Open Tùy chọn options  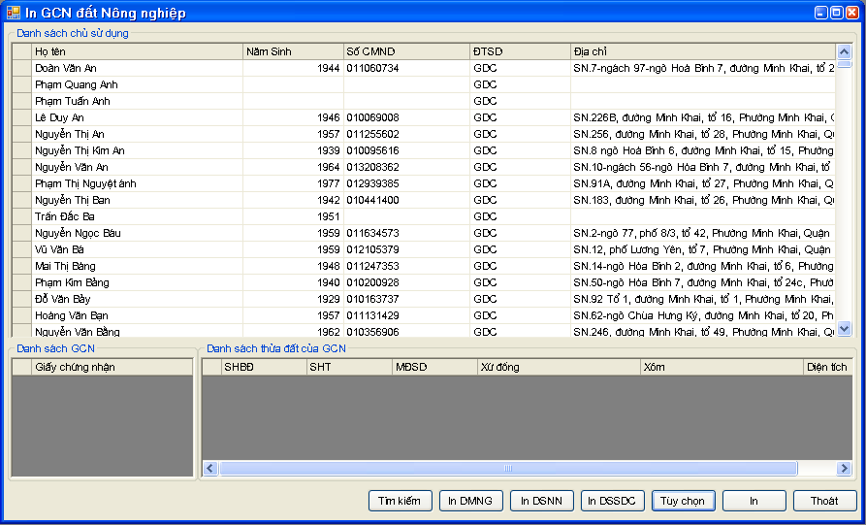pos(683,501)
